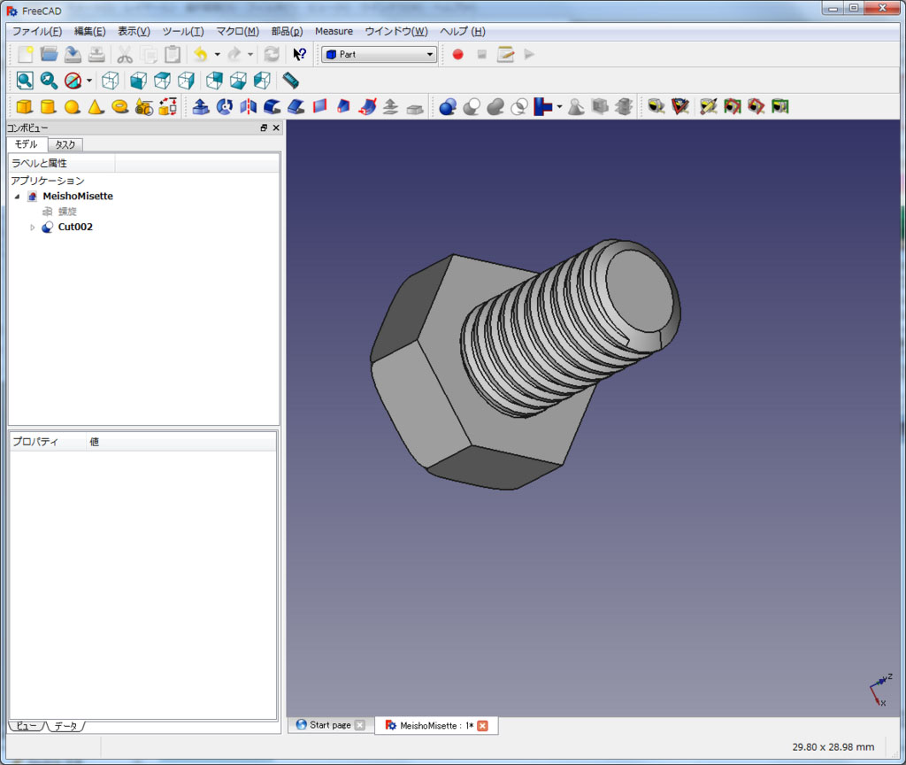The height and width of the screenshot is (765, 906).
Task: Click the 29.80 x 28.98 mm dimension readout
Action: (x=833, y=747)
